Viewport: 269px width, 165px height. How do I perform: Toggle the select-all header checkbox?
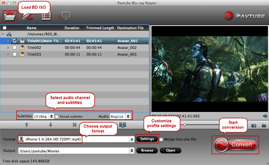pyautogui.click(x=5, y=28)
